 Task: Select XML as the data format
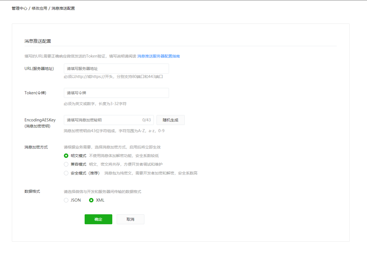tap(91, 200)
